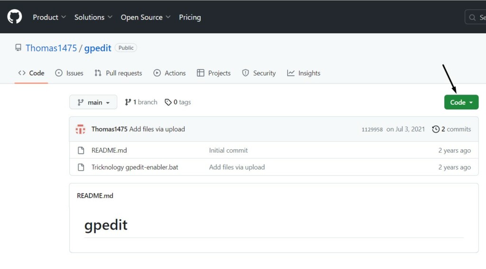Click the gpedit README heading

[x=106, y=225]
